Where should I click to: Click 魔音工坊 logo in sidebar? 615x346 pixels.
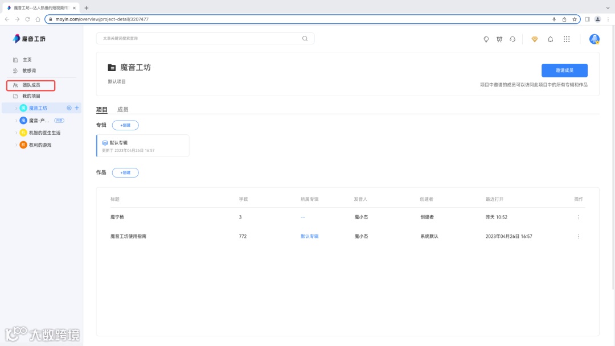30,38
